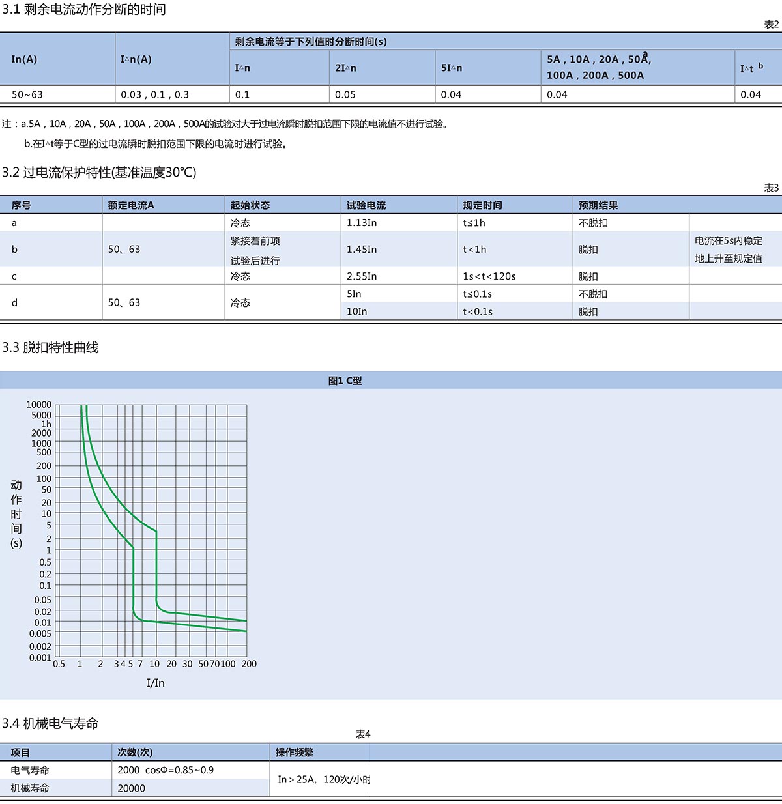Click the 电流在5s内稳定 remark text
This screenshot has width=782, height=804.
tap(728, 241)
